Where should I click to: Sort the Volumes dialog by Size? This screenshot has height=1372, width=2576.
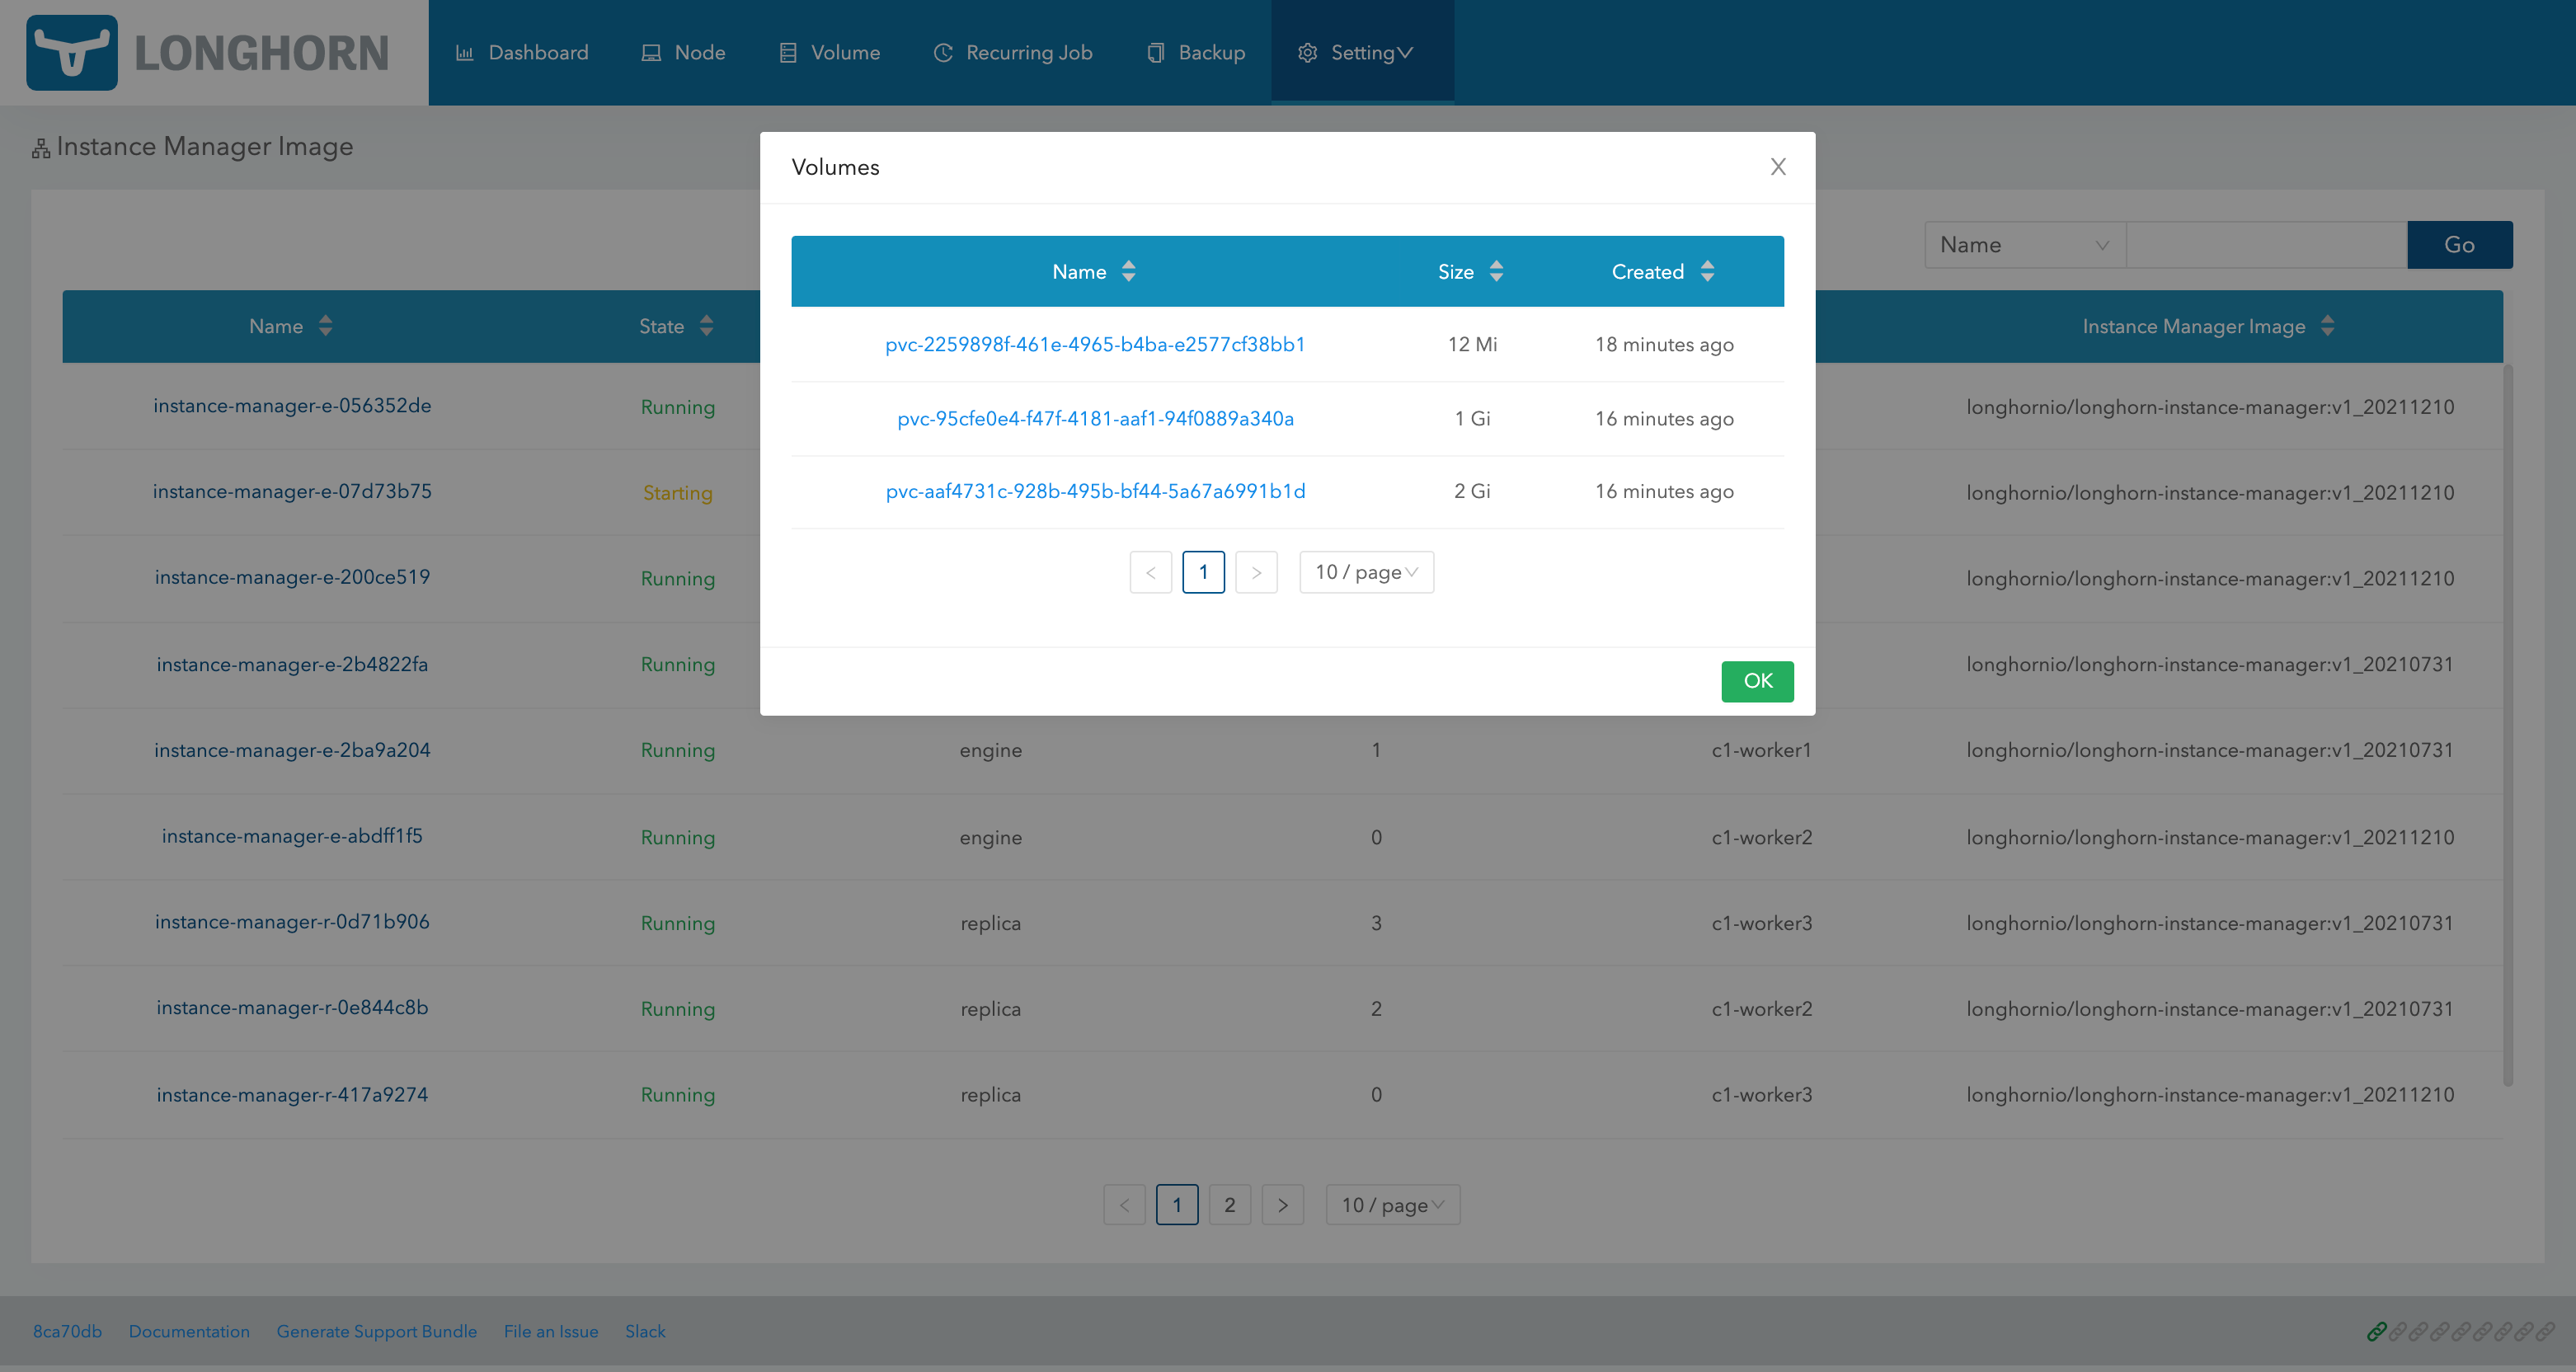pos(1495,271)
